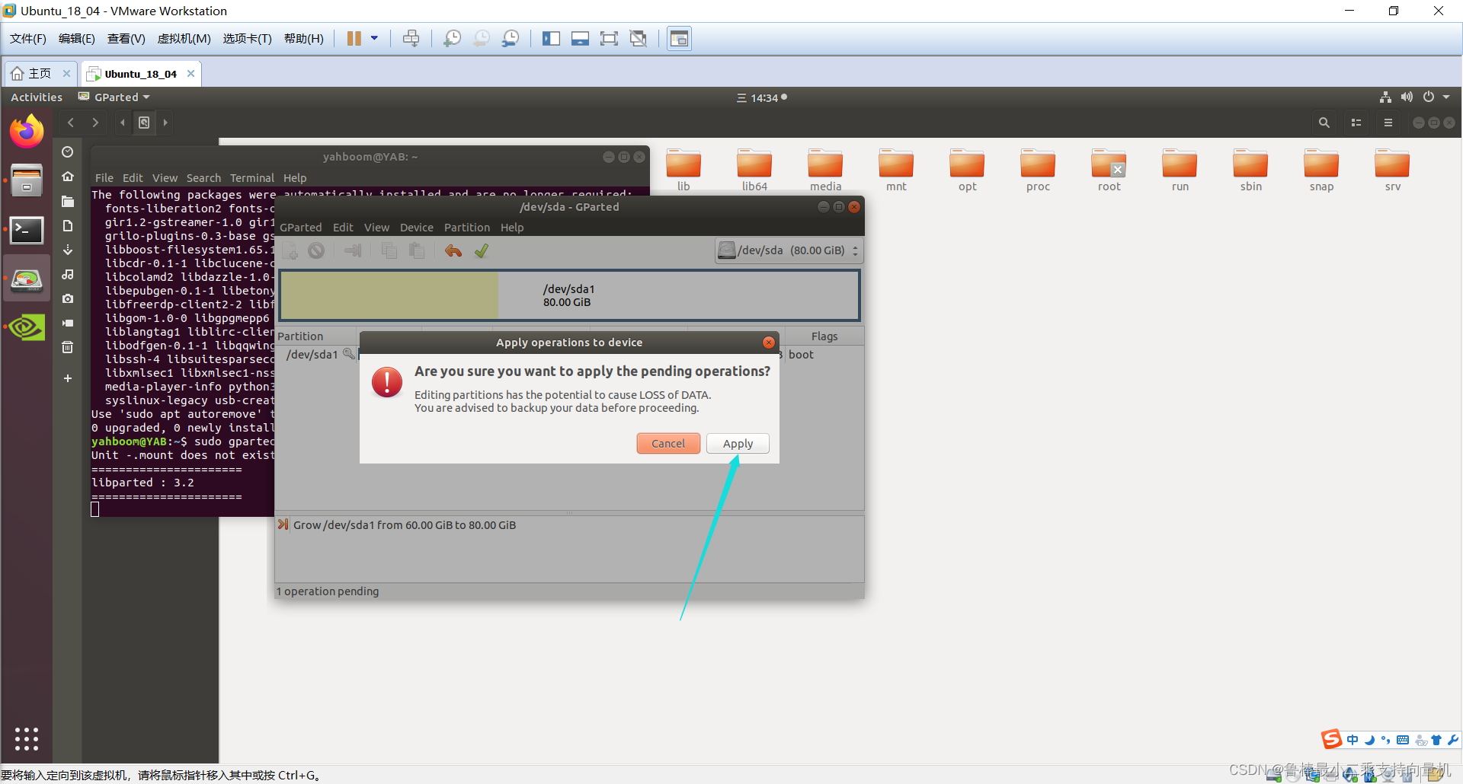The image size is (1463, 784).
Task: Click Other Locations plus in Files sidebar
Action: 68,378
